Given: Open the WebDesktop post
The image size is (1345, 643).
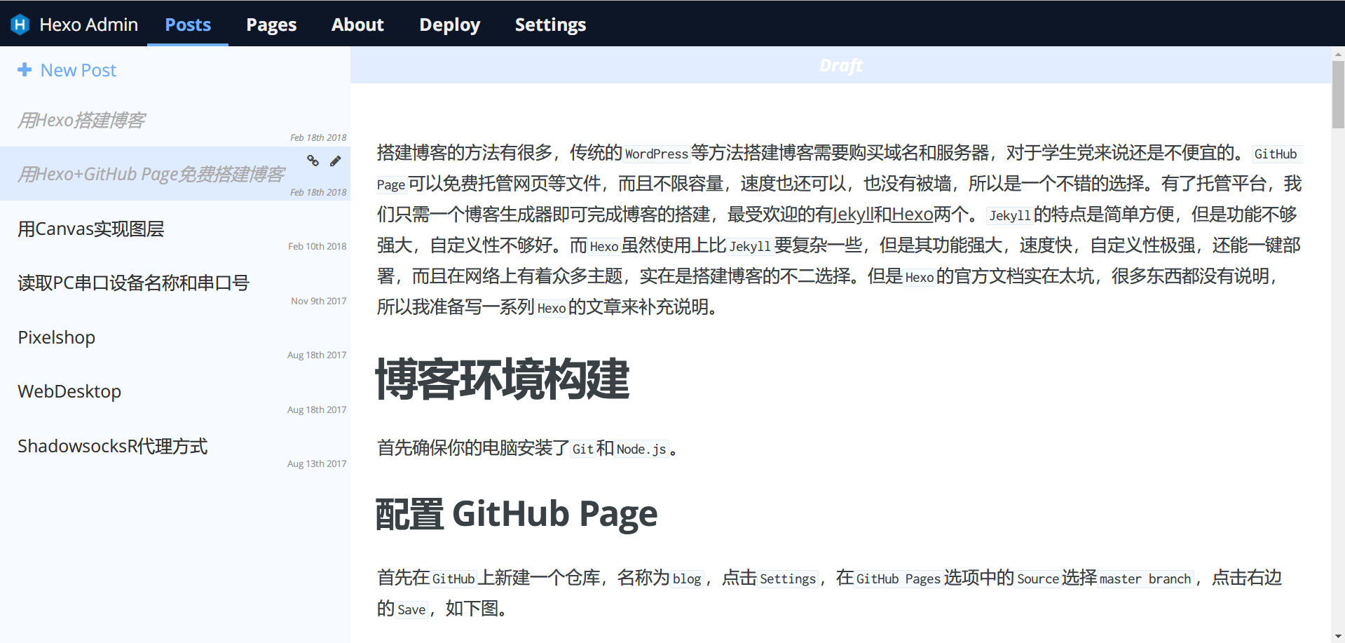Looking at the screenshot, I should tap(69, 391).
